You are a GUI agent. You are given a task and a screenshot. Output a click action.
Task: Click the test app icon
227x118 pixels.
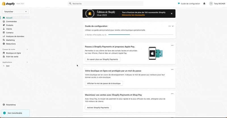pos(4,66)
